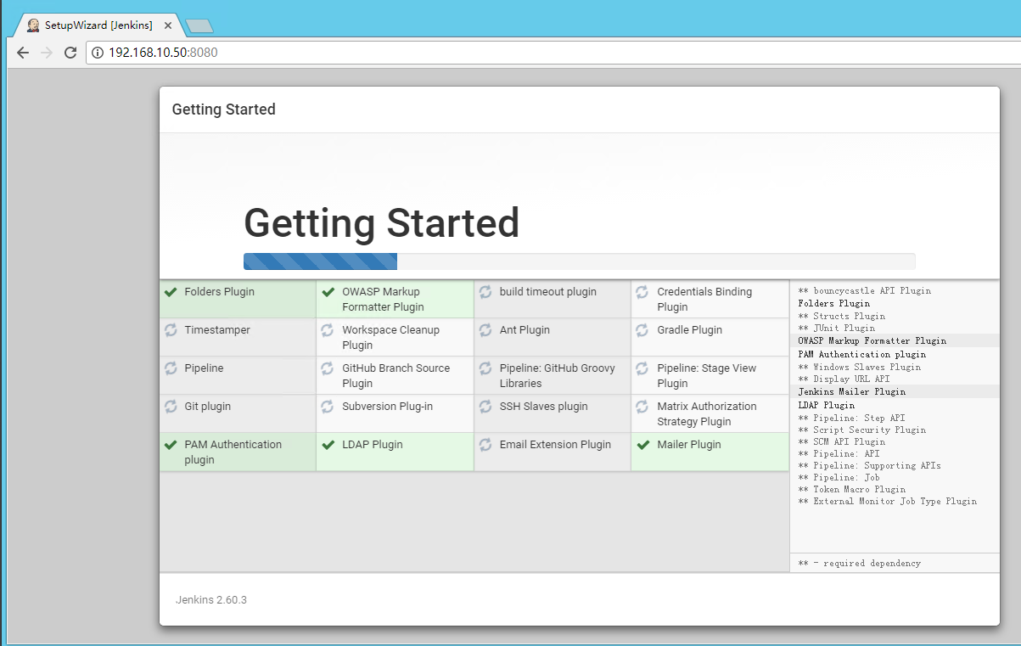Close the SetupWizard [Jenkins] tab

pyautogui.click(x=167, y=25)
